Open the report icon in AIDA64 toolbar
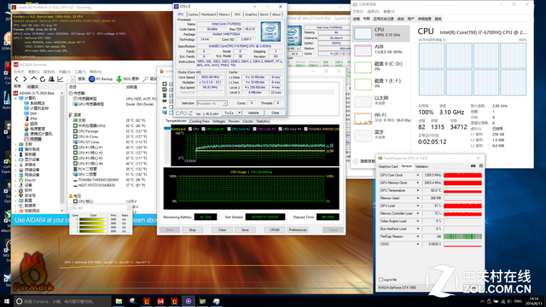The image size is (546, 307). pos(73,79)
